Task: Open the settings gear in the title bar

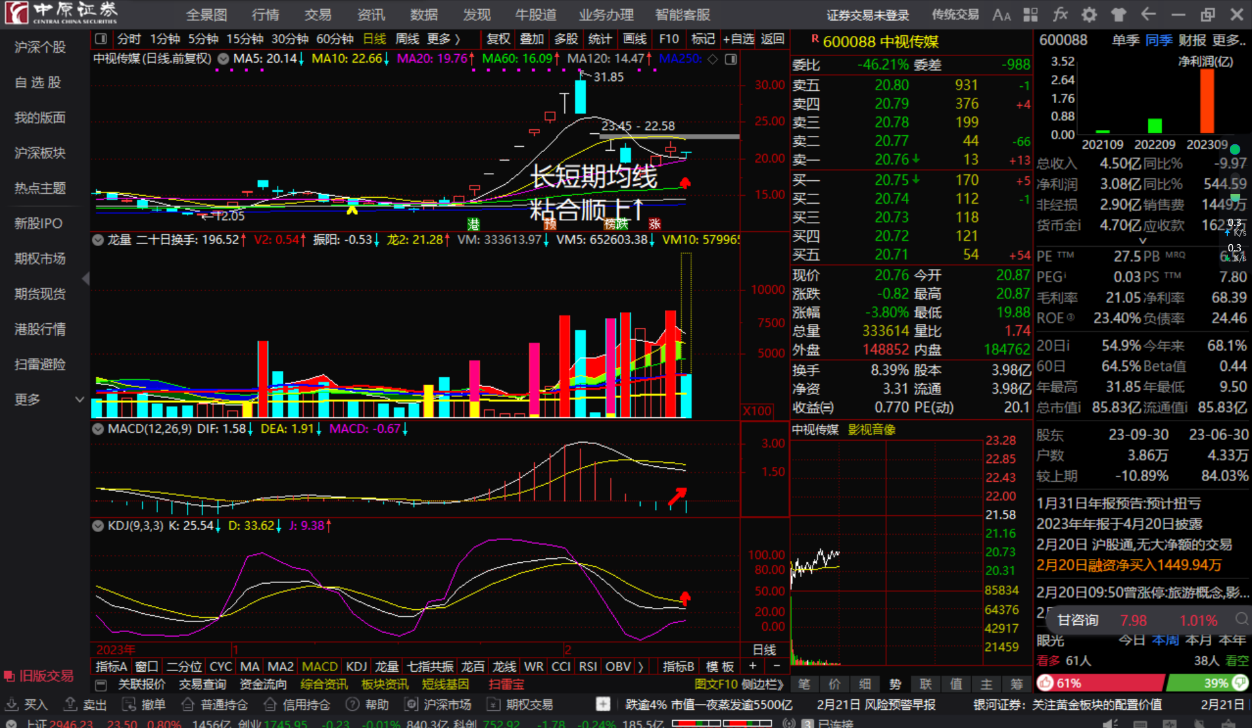Action: [1089, 15]
